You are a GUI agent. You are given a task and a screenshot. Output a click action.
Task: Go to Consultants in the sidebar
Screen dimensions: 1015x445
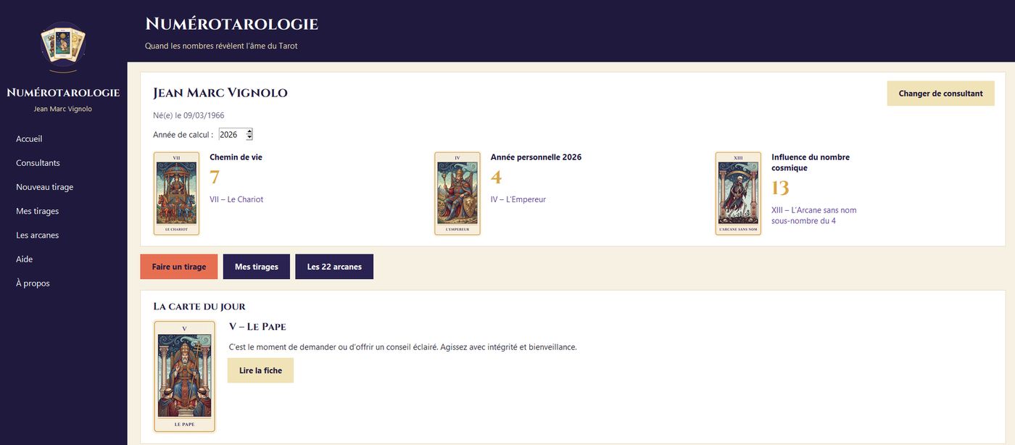tap(38, 163)
